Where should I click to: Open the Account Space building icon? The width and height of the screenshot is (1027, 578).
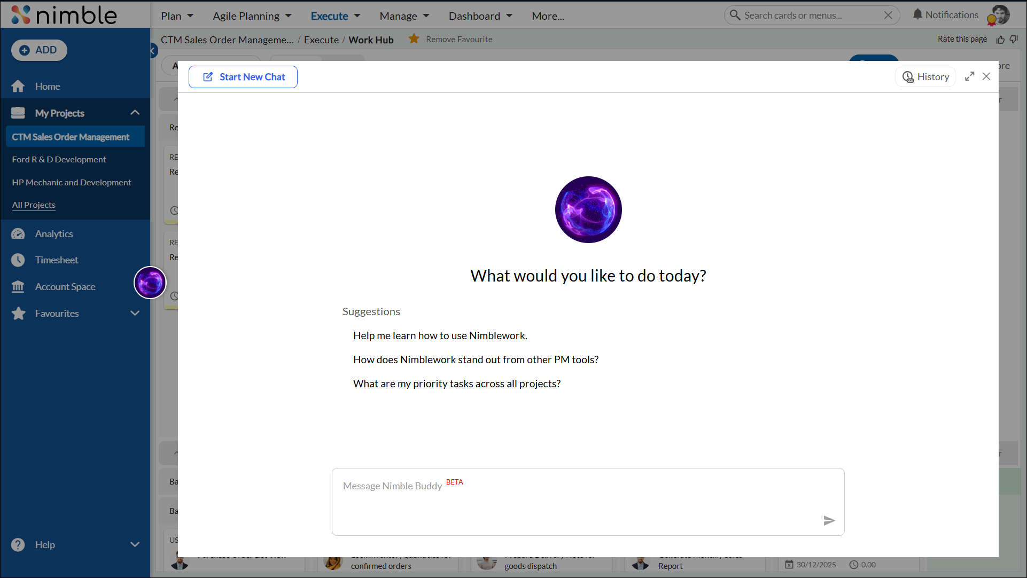(x=18, y=286)
